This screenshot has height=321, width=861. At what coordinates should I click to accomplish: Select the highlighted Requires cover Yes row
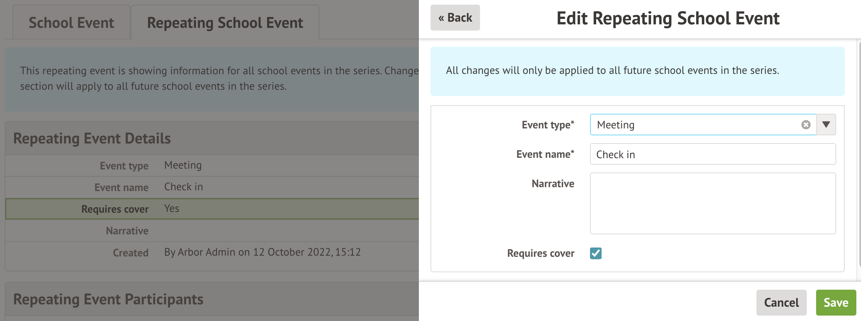(x=212, y=209)
